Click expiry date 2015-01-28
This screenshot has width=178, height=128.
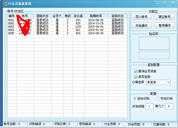point(96,30)
